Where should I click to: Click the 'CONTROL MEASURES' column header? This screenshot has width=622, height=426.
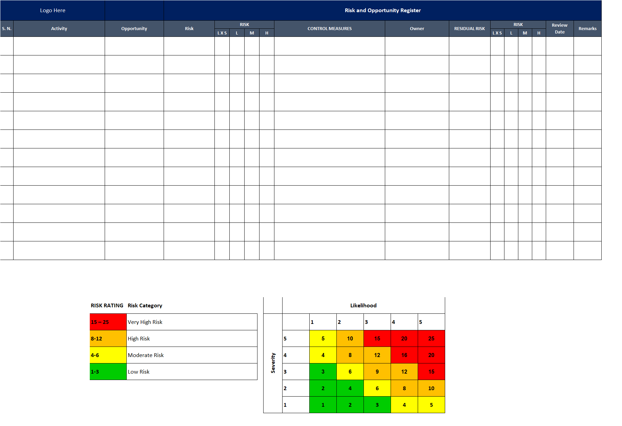329,29
